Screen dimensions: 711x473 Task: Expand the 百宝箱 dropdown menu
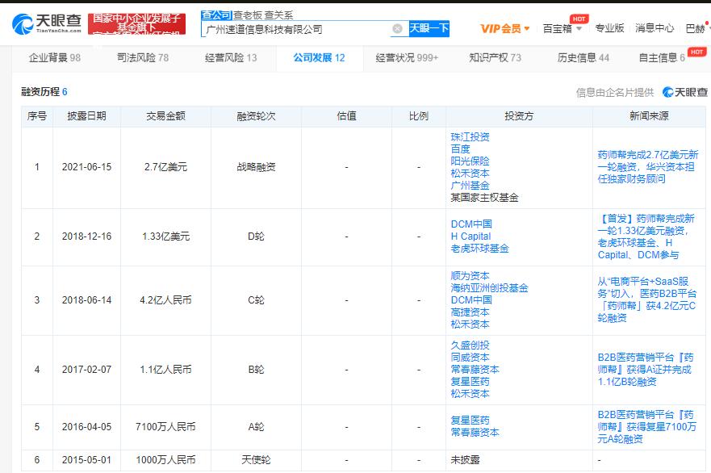[563, 28]
